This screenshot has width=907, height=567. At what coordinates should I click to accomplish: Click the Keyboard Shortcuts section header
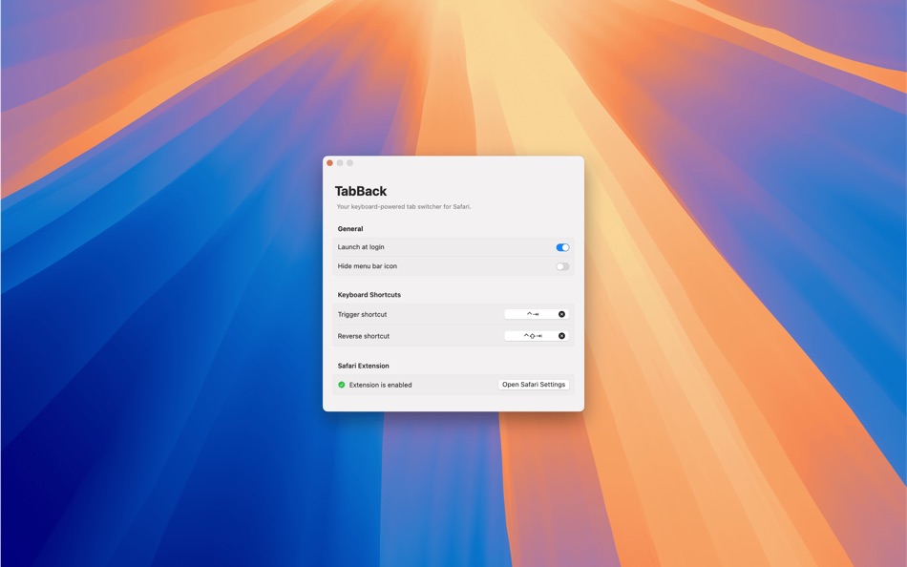369,295
